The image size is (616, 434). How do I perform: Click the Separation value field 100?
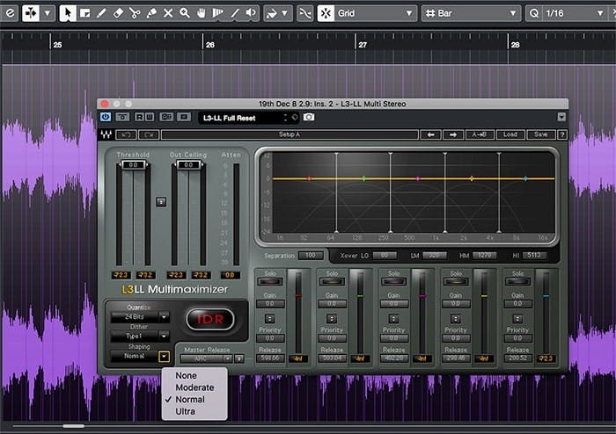pos(311,256)
